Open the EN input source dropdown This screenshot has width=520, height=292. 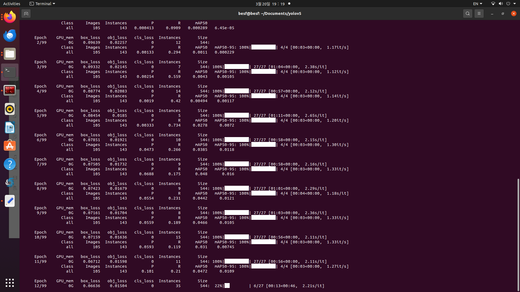point(477,4)
